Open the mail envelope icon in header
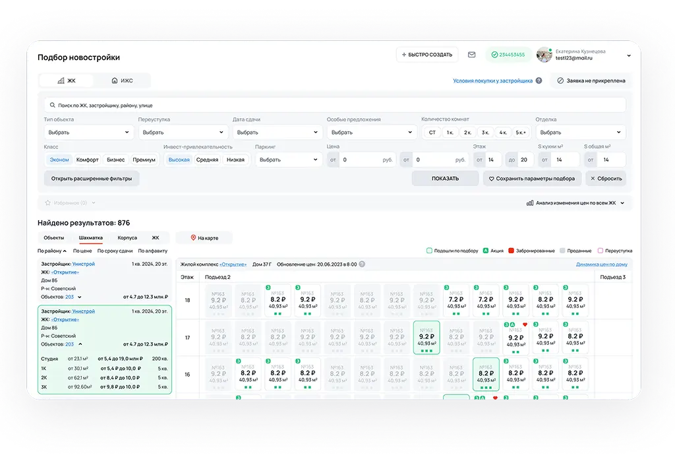Screen dimensions: 675x463 coord(471,55)
